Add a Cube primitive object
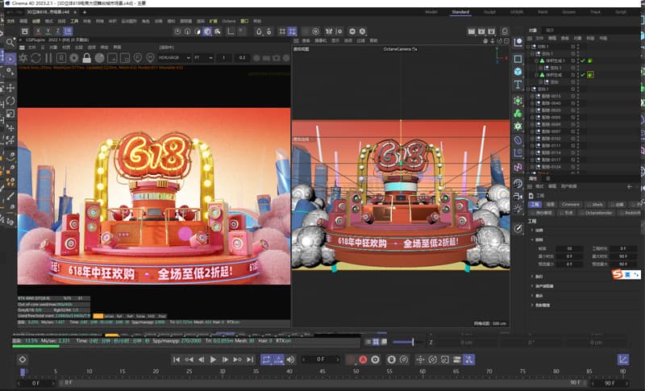645x391 pixels. (518, 72)
